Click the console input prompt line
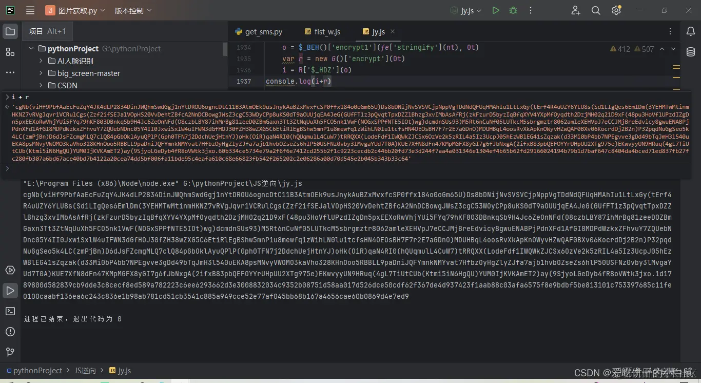 [x=346, y=168]
